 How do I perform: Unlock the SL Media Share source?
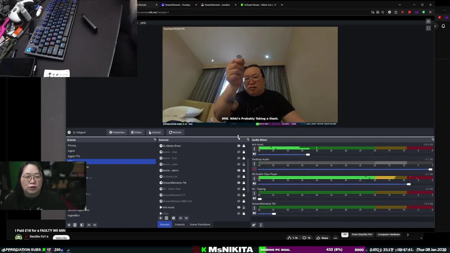pos(244,146)
